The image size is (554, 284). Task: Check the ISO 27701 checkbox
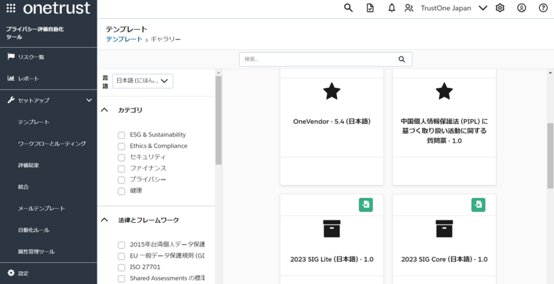coord(121,267)
